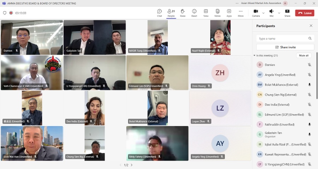Click the Type a name search field

(x=283, y=39)
